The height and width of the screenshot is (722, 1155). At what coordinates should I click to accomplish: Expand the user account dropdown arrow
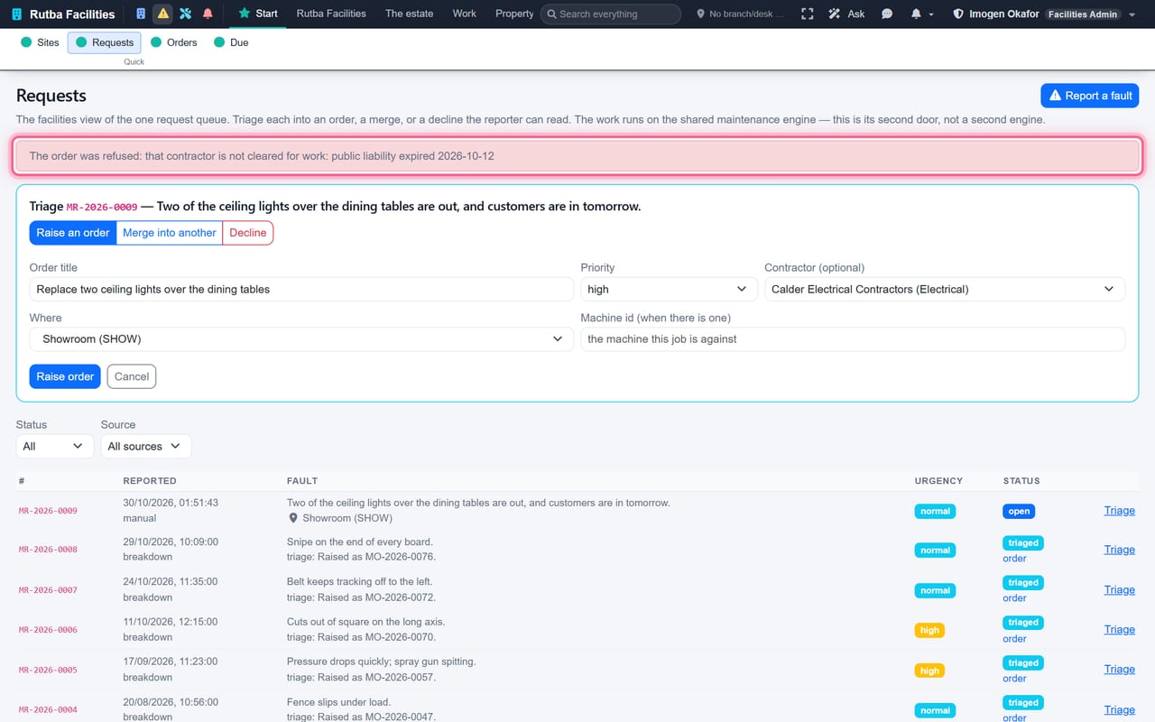pos(1132,14)
